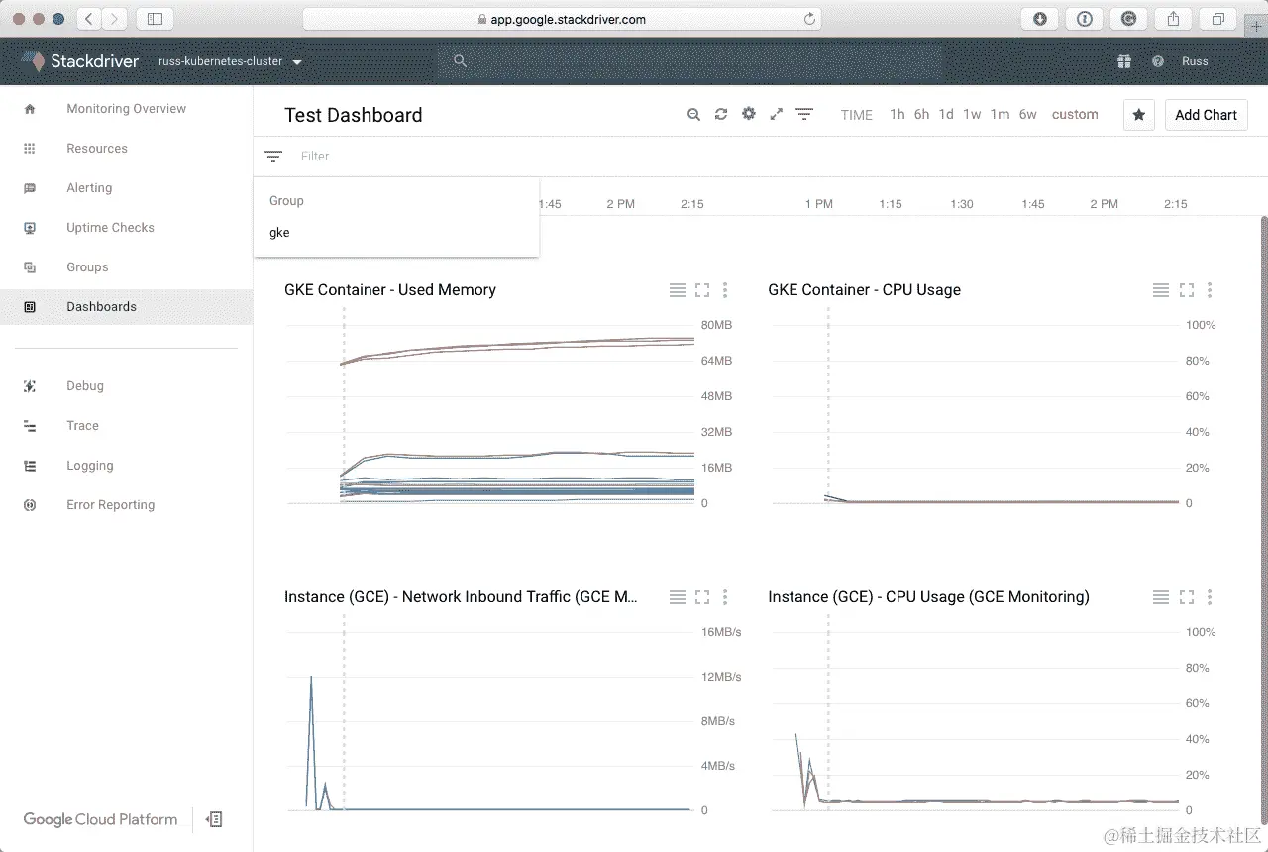Click the Stackdriver logo

[x=80, y=61]
